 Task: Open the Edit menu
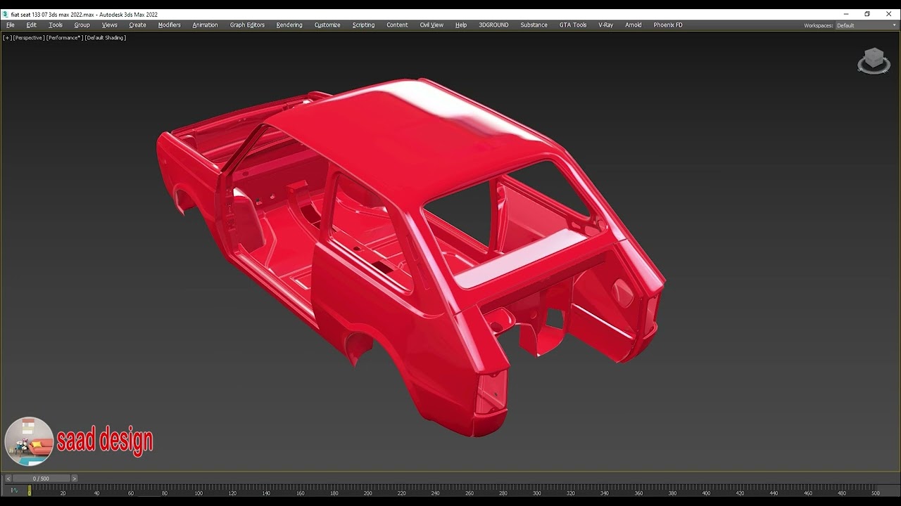point(32,25)
